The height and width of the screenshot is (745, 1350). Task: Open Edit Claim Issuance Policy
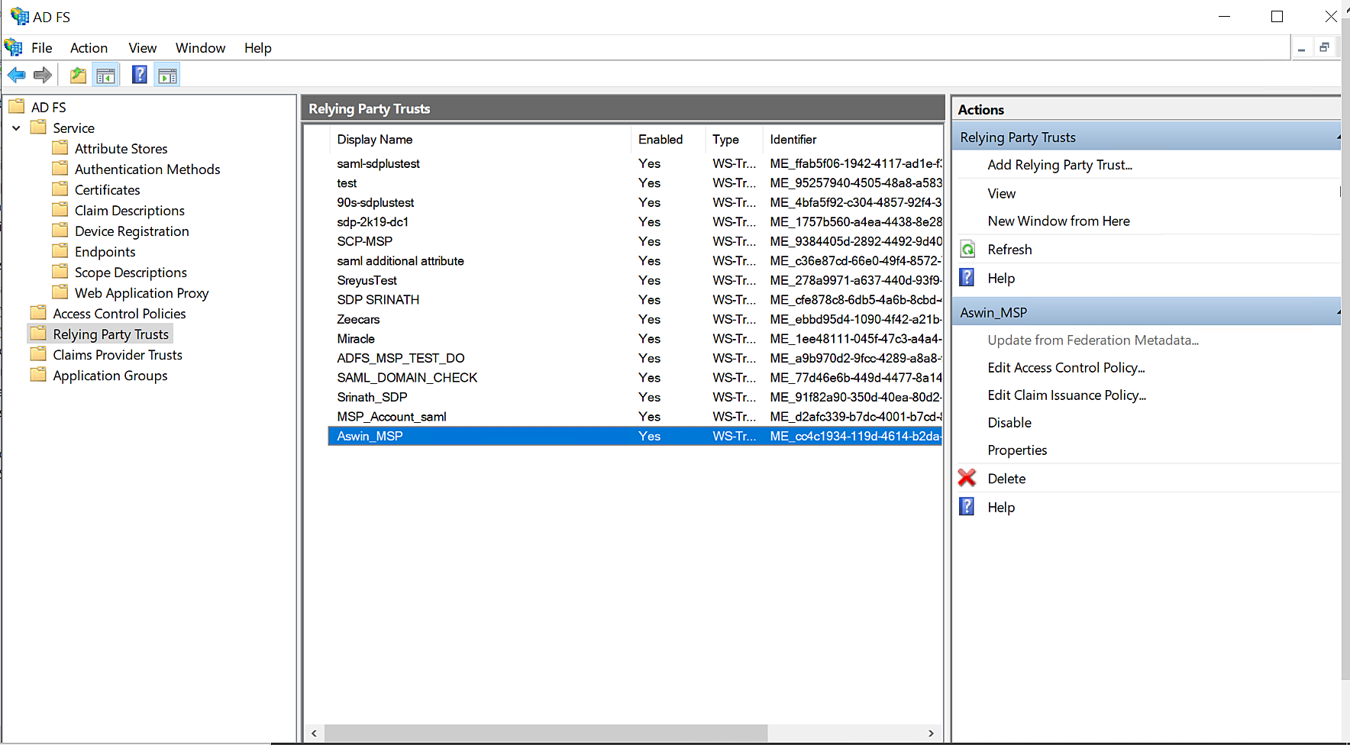pyautogui.click(x=1066, y=395)
